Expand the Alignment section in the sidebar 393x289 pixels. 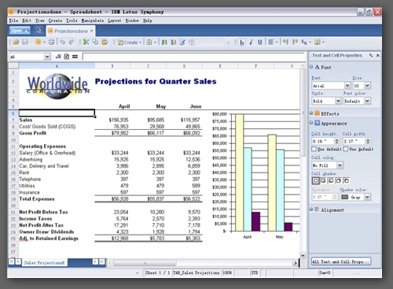click(311, 209)
